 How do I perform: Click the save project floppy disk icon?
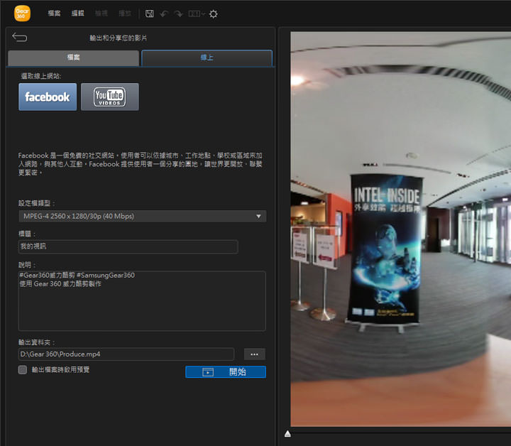(150, 13)
